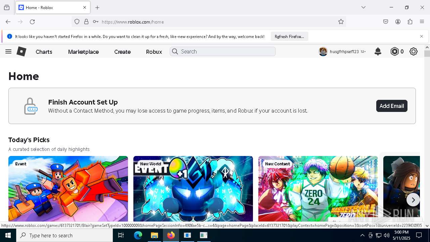
Task: Click the Finish Account Set Up text
Action: point(83,102)
